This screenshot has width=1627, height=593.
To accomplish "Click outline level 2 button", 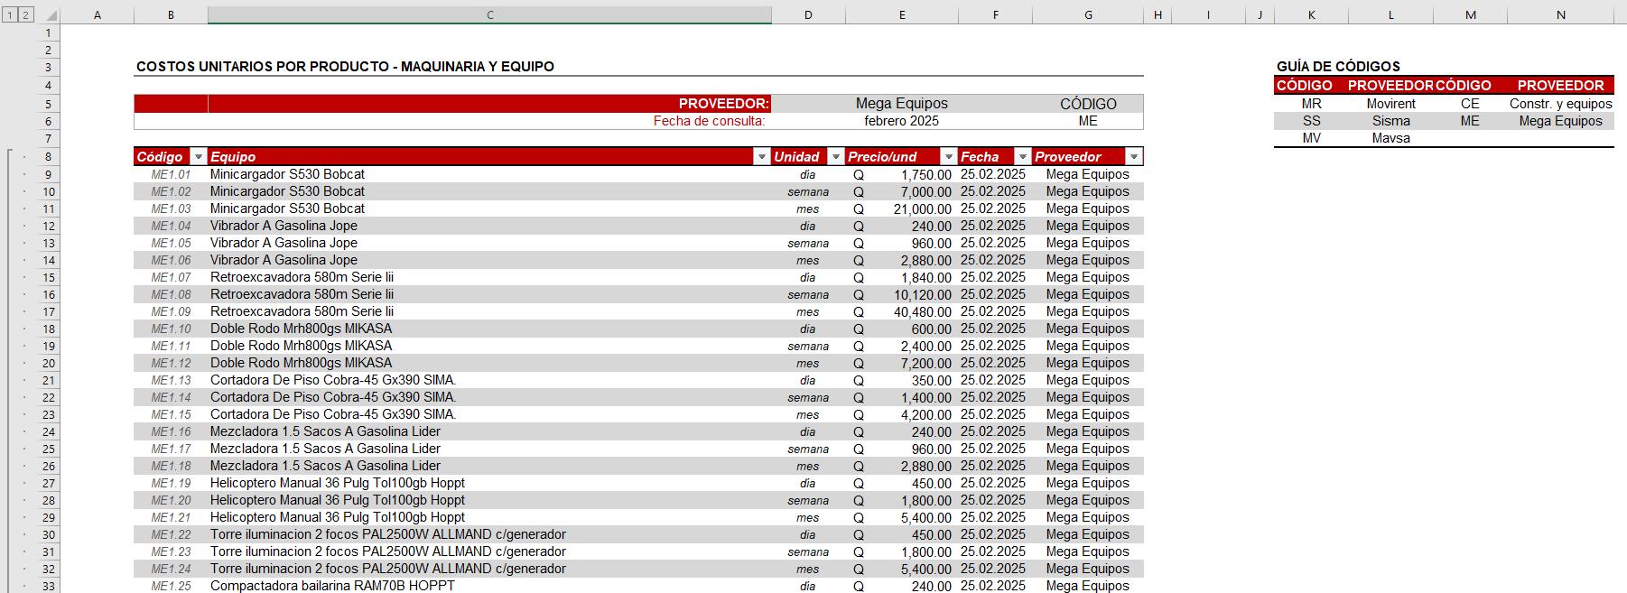I will pyautogui.click(x=25, y=14).
